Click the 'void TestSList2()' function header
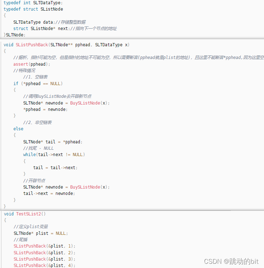This screenshot has width=264, height=268. coord(25,214)
